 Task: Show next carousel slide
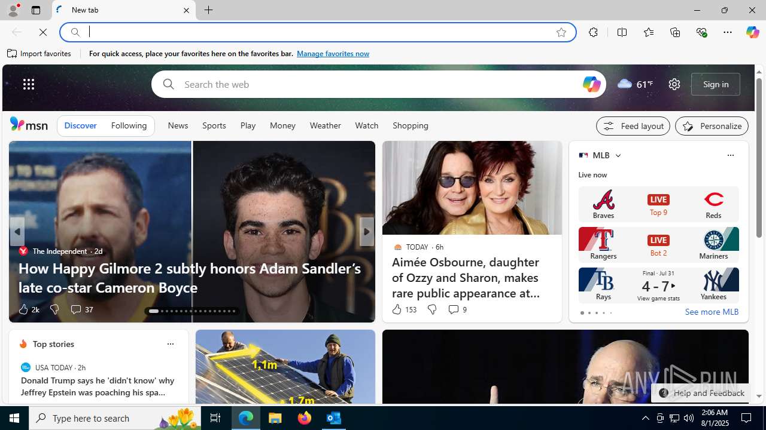point(366,232)
